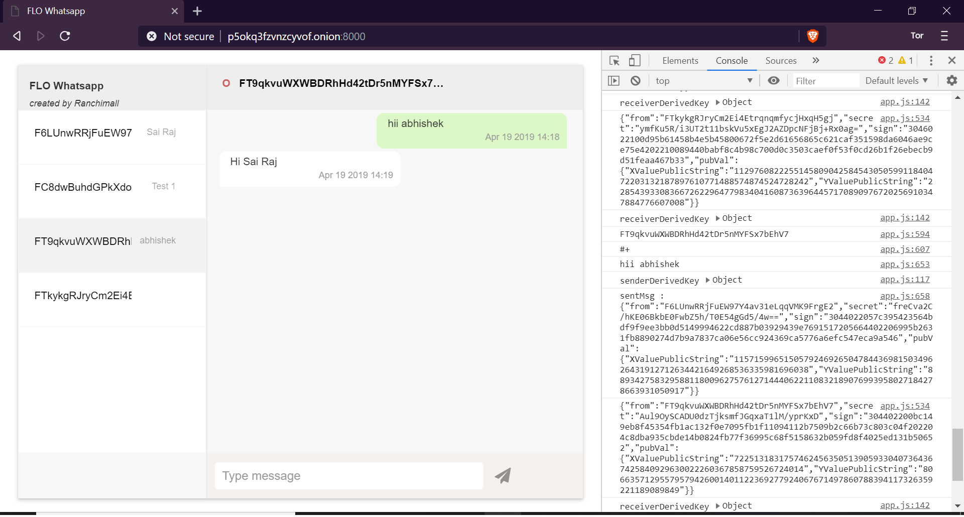Show the console sidebar panel
This screenshot has width=964, height=517.
614,80
